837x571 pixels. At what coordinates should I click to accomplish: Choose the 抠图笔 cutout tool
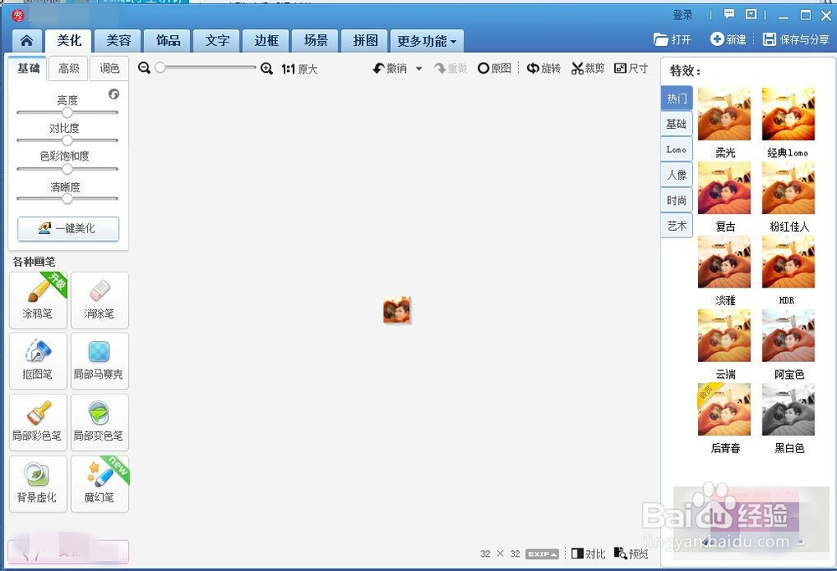coord(38,361)
